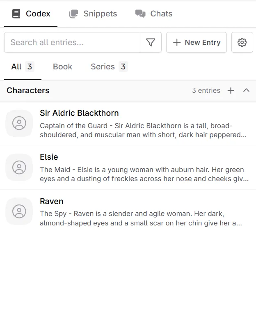Viewport: 256px width, 310px height.
Task: Open the Sir Aldric Blackthorn entry
Action: pyautogui.click(x=79, y=113)
